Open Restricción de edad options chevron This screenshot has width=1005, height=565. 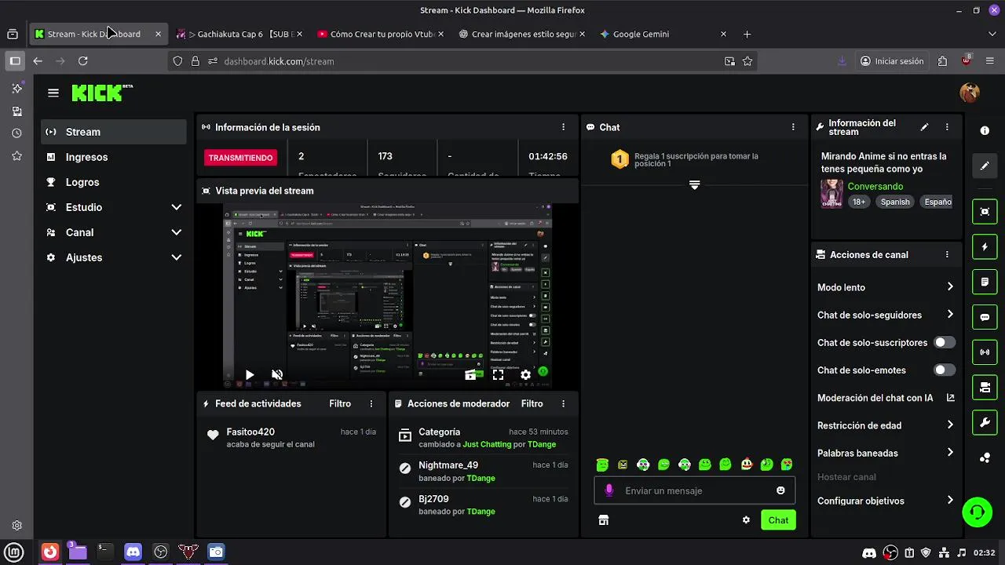pos(950,425)
